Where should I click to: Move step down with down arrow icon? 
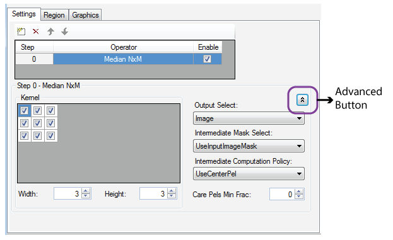tap(65, 31)
